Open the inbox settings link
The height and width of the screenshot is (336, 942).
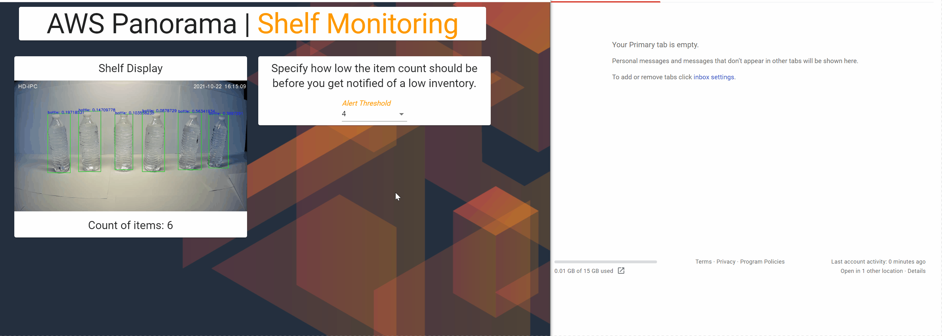tap(714, 77)
